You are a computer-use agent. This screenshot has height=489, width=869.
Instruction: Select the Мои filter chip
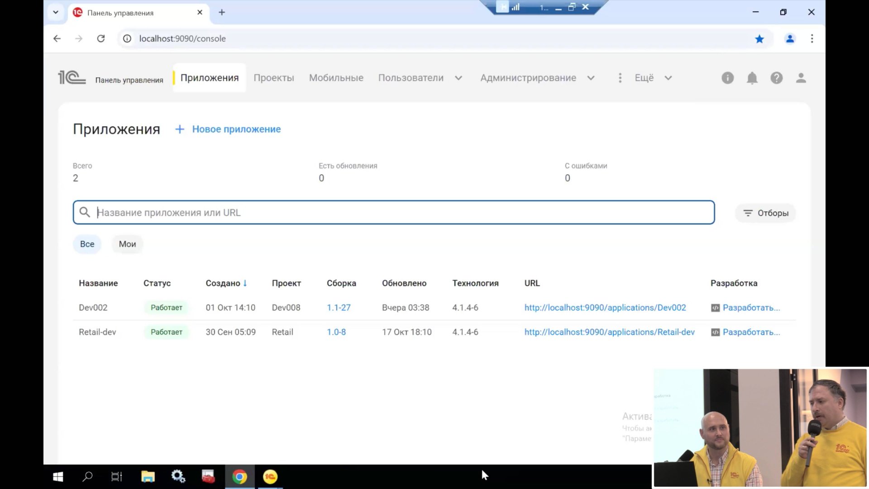(x=127, y=244)
